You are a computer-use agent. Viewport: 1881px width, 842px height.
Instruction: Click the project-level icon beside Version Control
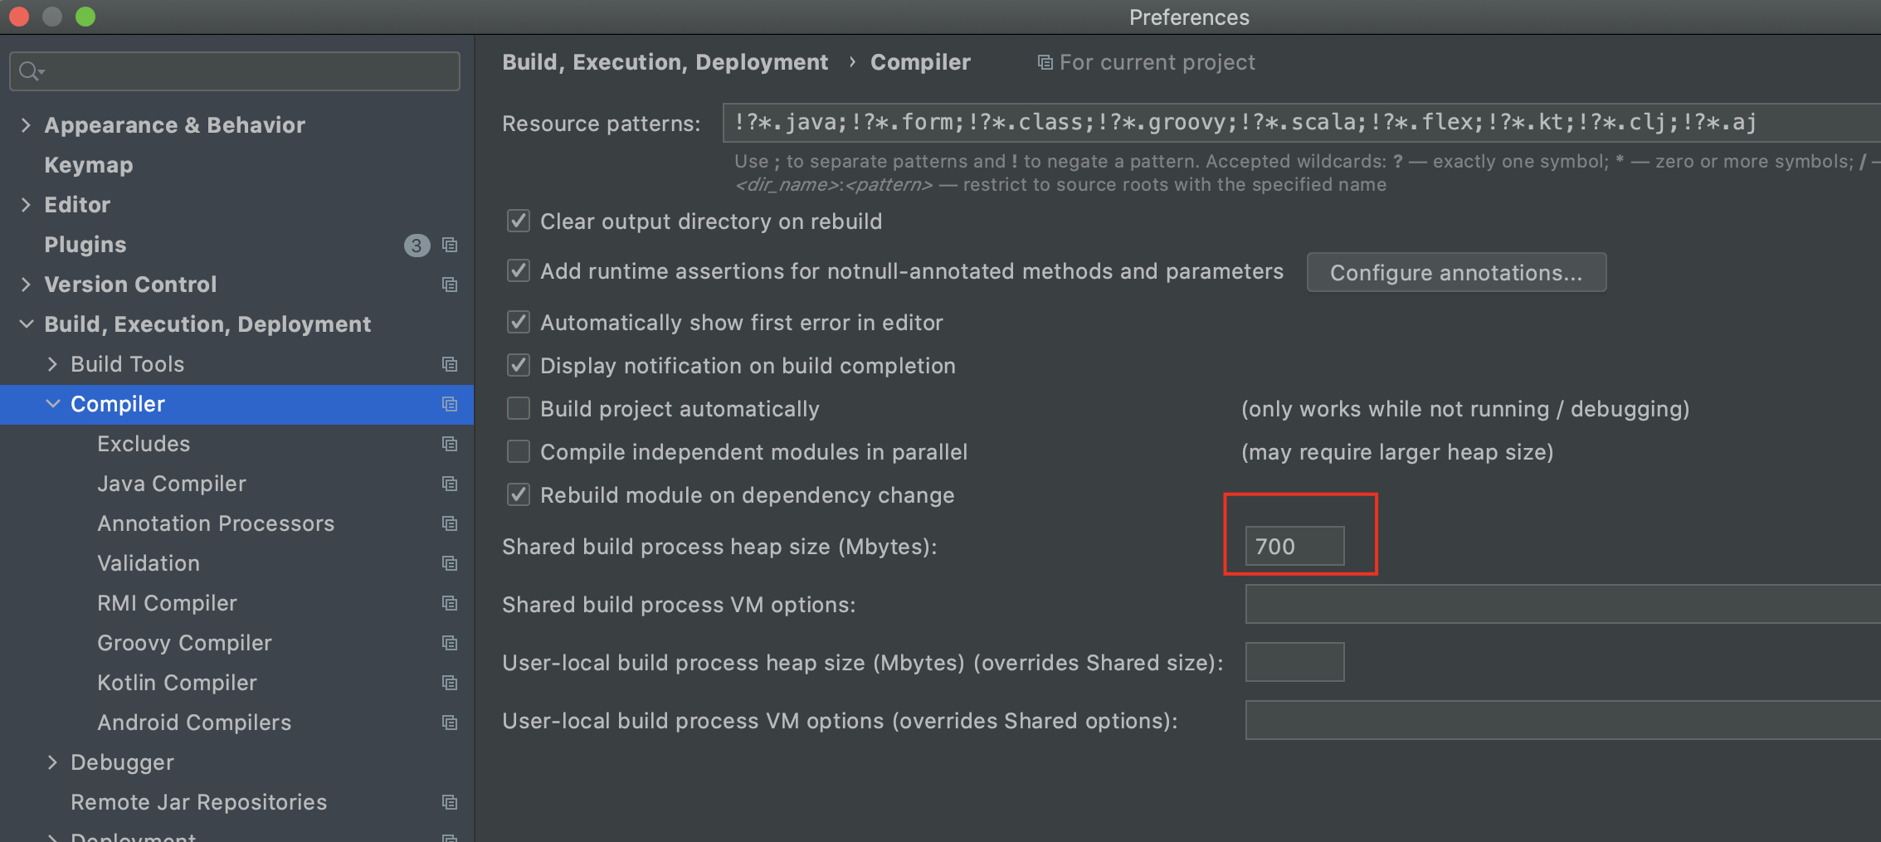(450, 285)
